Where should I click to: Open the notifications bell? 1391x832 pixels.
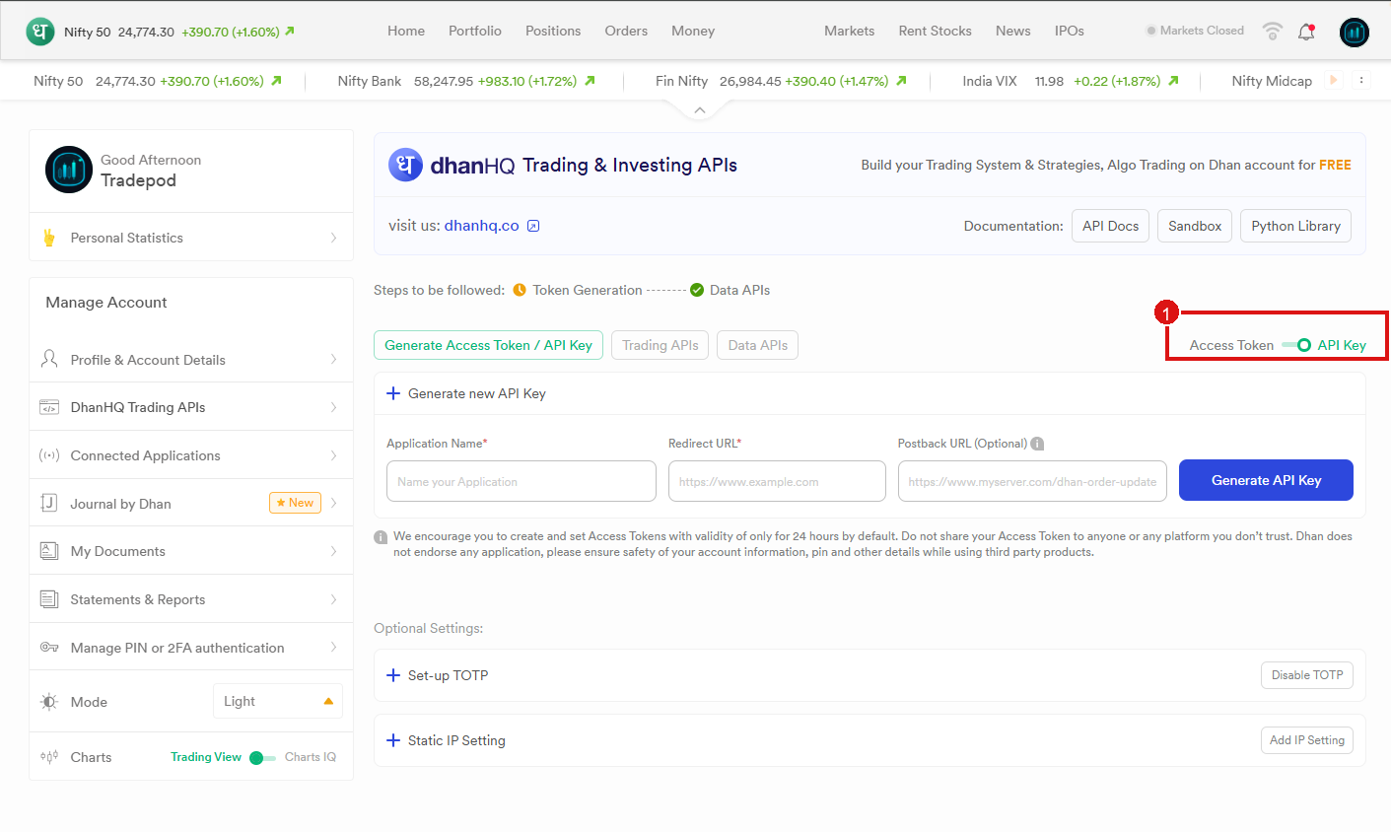1306,32
